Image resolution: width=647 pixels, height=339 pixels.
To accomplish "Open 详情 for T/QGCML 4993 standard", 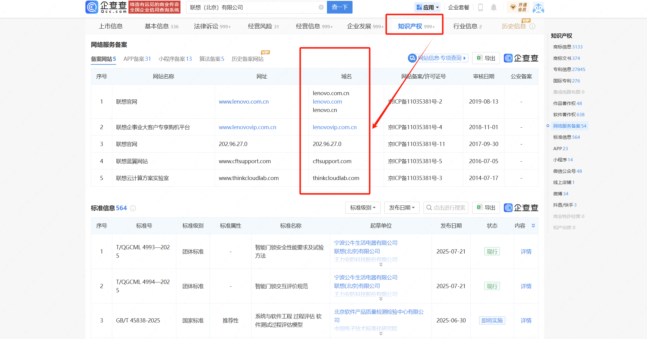I will click(x=526, y=251).
